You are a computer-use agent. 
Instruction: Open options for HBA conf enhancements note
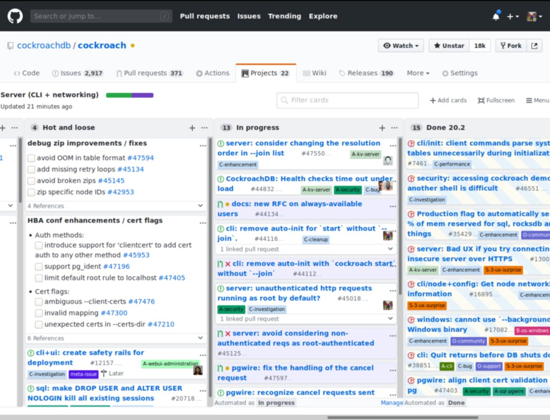pyautogui.click(x=203, y=222)
